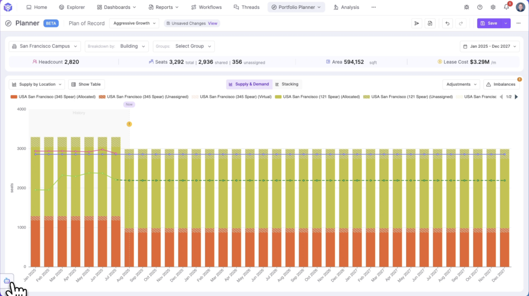Screen dimensions: 529x296
Task: Open the Imbalances button
Action: tap(501, 84)
